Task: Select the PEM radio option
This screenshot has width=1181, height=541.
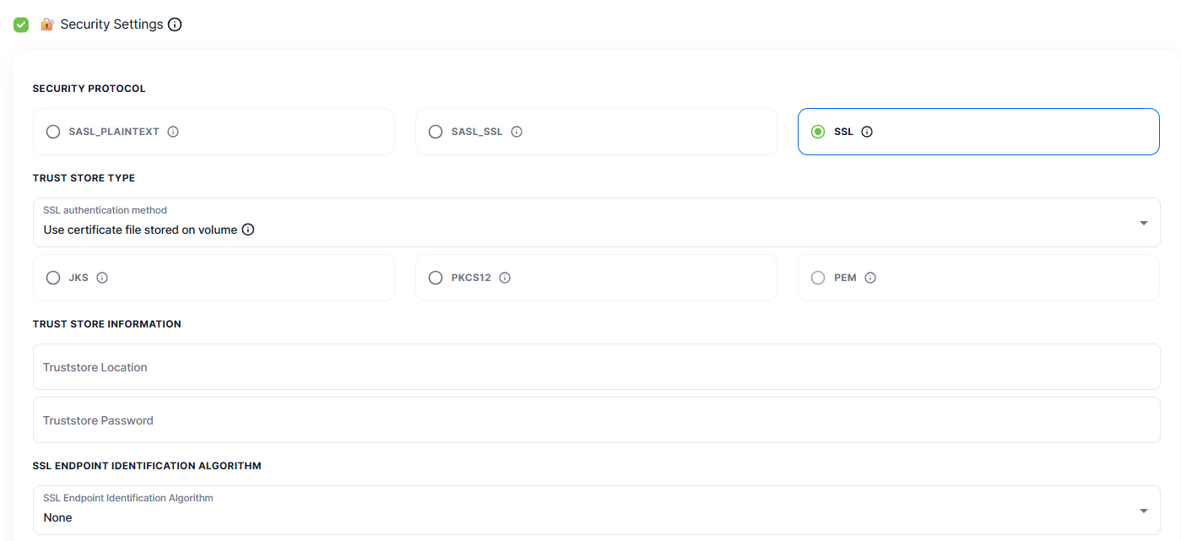Action: coord(818,278)
